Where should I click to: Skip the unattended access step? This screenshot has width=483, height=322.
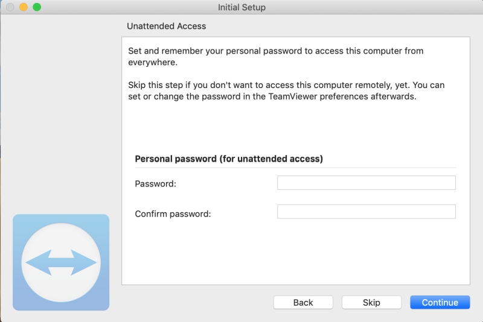pos(371,302)
